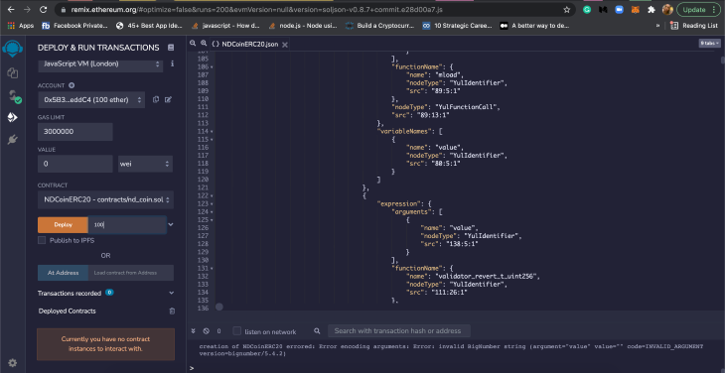
Task: Close the NDCoinERC20.json tab
Action: (x=285, y=45)
